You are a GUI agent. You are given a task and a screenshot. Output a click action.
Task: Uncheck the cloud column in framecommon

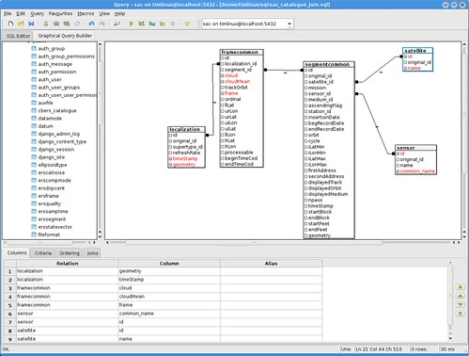click(223, 75)
